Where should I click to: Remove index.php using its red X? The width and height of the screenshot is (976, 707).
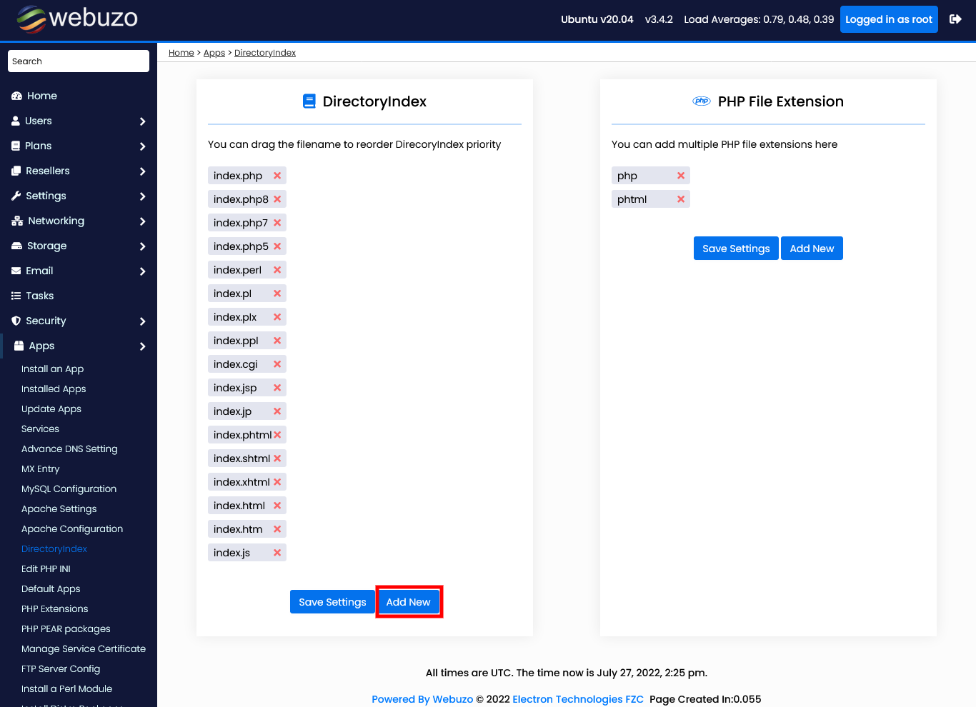pos(277,175)
